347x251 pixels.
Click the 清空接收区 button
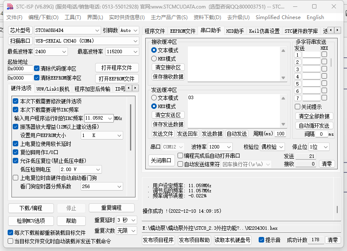pyautogui.click(x=168, y=67)
